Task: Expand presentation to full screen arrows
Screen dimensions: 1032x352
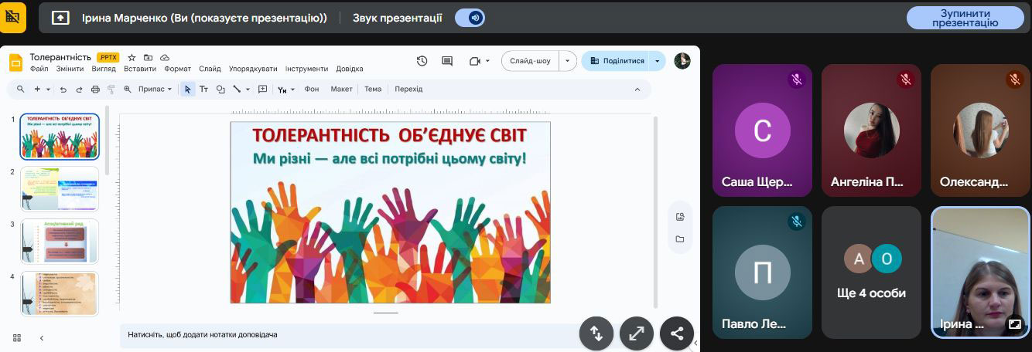Action: pos(636,333)
